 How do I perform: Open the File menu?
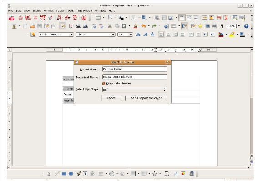10,10
